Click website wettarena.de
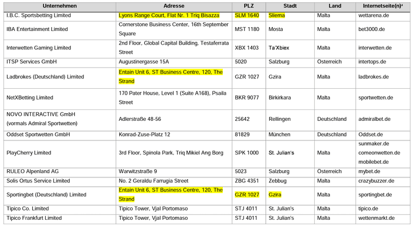Screen dimensions: 414x228 tap(374, 15)
